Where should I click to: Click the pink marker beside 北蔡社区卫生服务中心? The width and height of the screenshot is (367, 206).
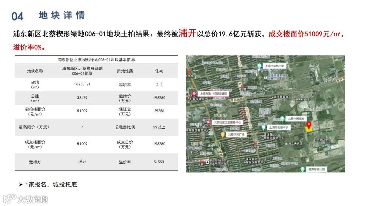[208, 122]
